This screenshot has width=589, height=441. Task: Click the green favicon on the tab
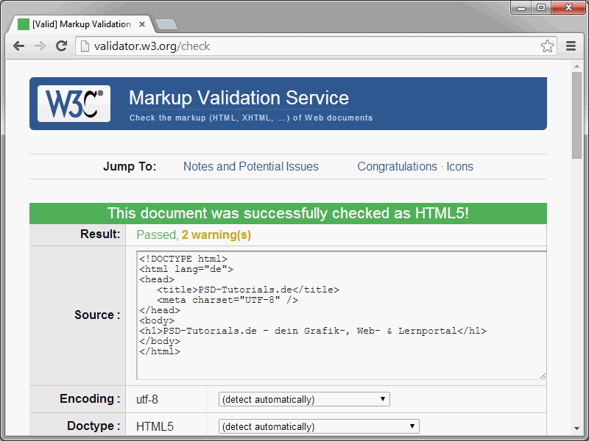point(24,24)
